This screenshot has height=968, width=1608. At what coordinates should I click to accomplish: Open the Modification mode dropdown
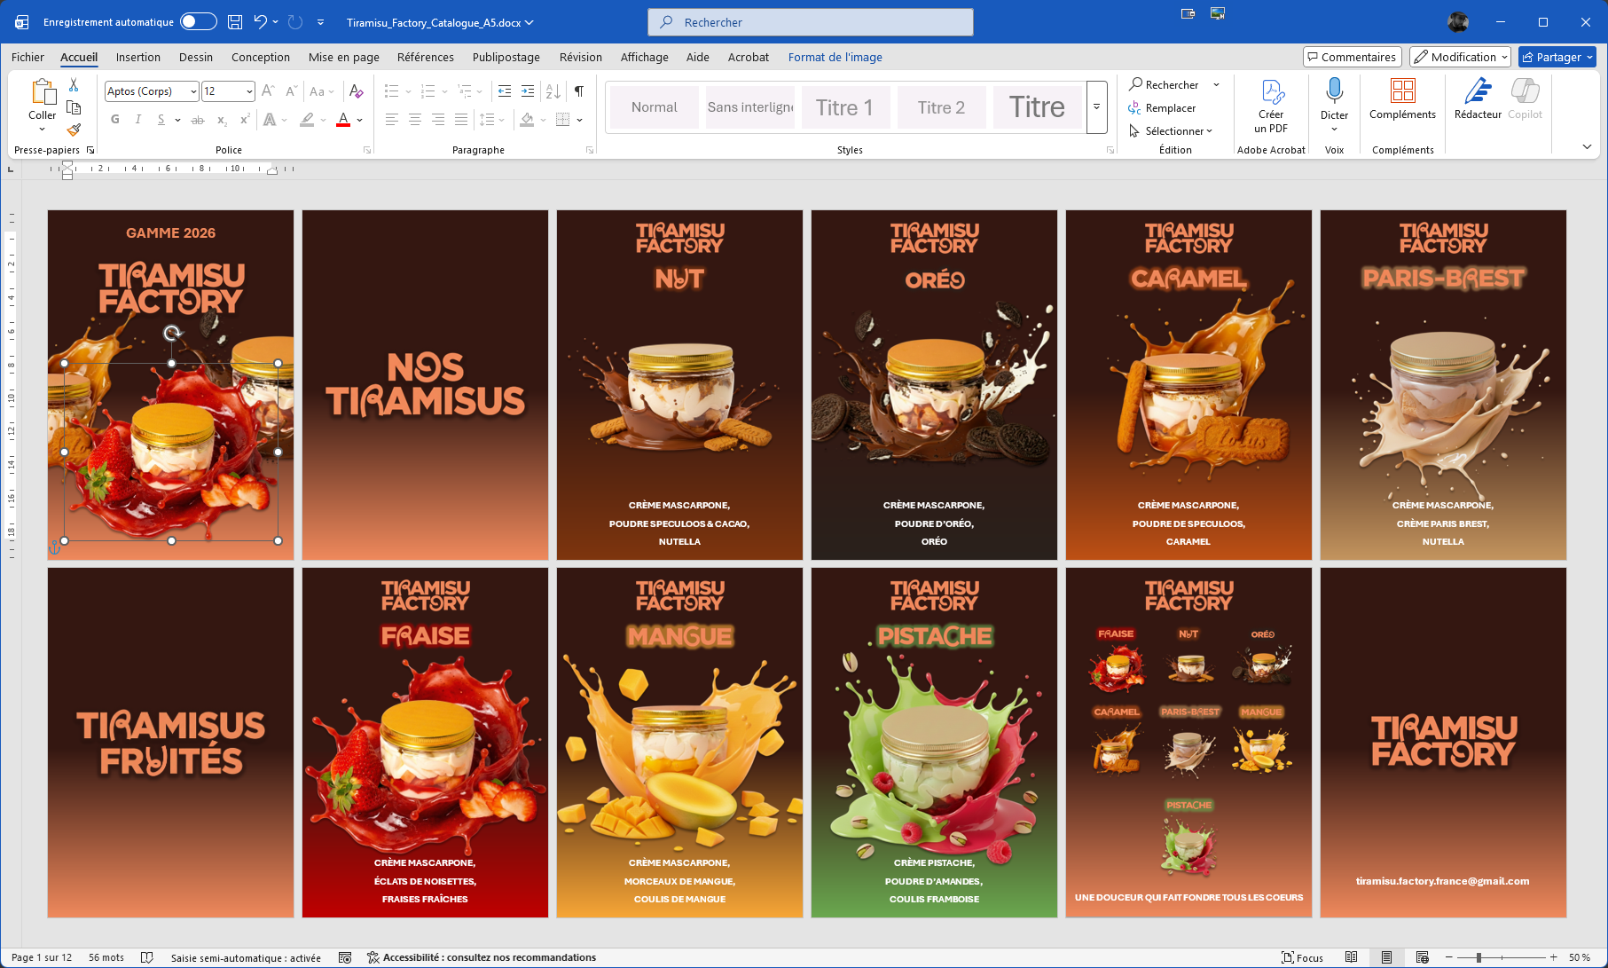tap(1459, 57)
